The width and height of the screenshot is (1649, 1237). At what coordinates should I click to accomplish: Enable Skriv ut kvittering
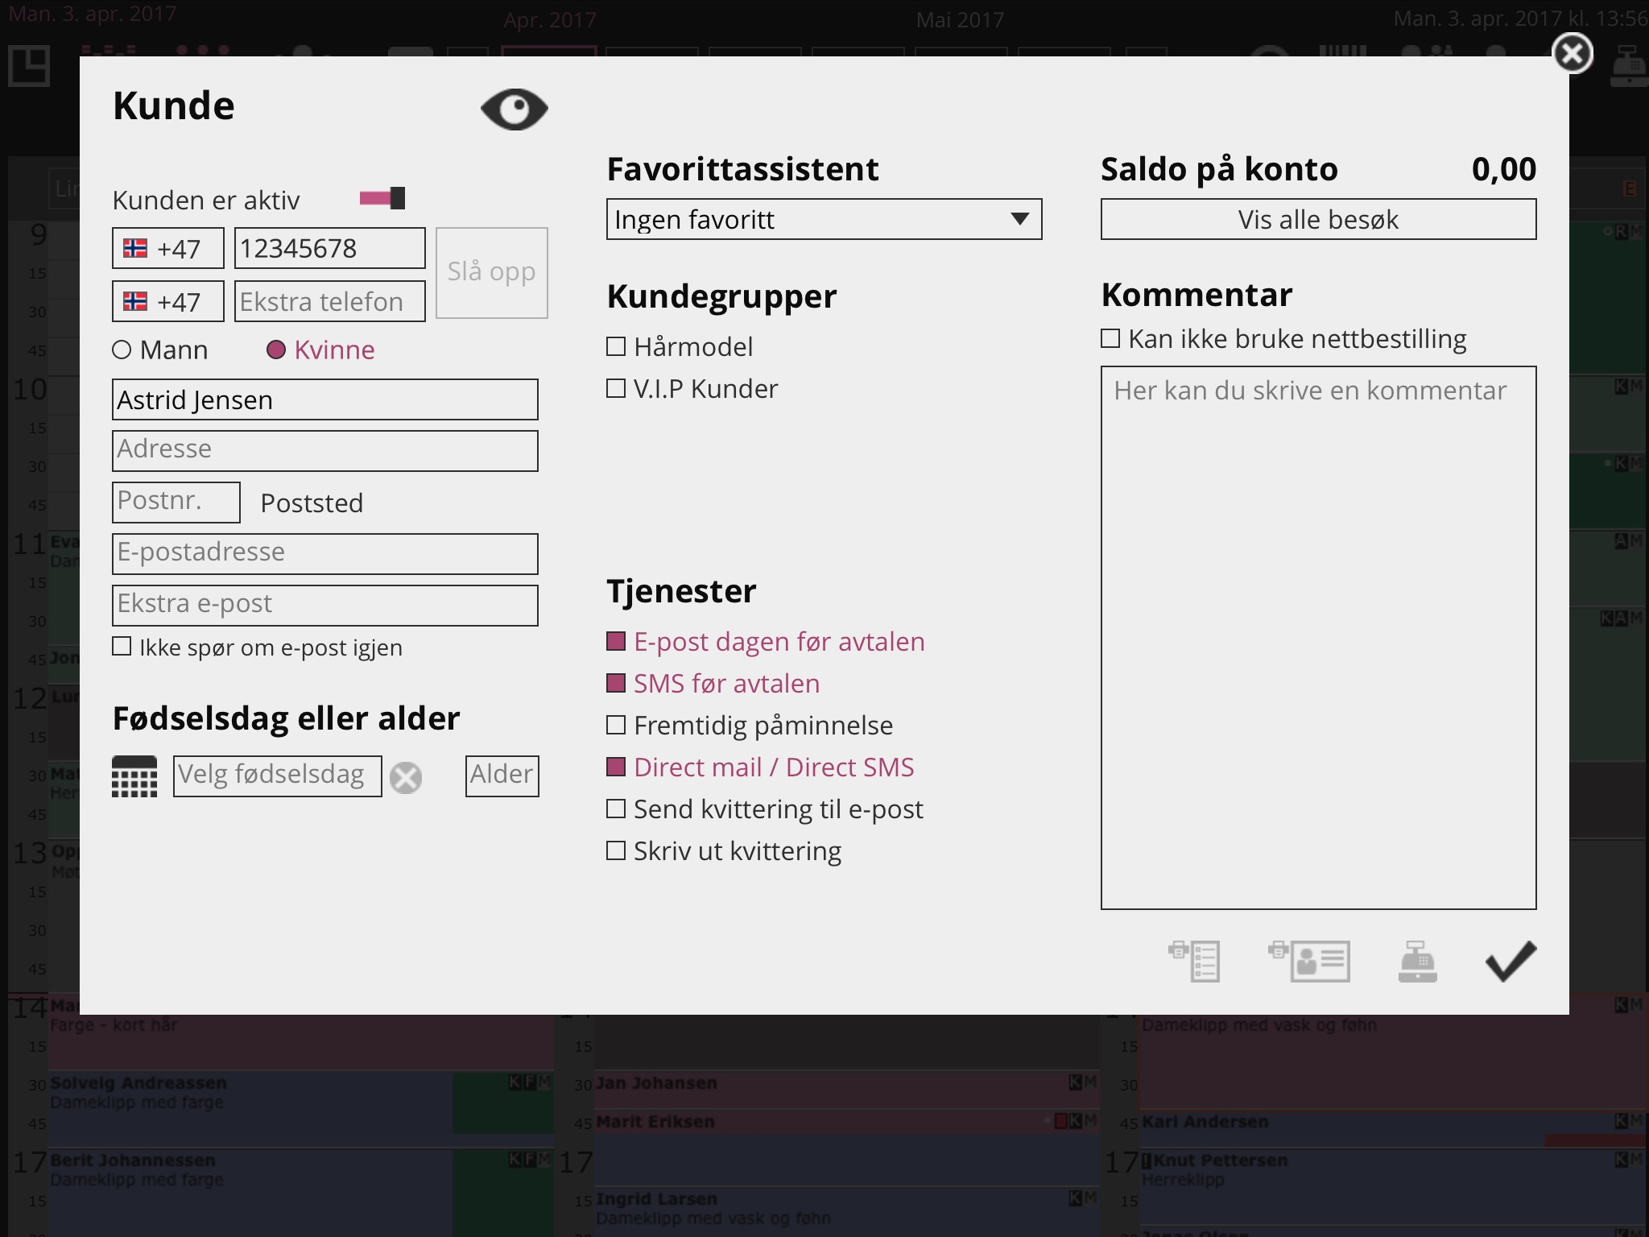tap(724, 850)
